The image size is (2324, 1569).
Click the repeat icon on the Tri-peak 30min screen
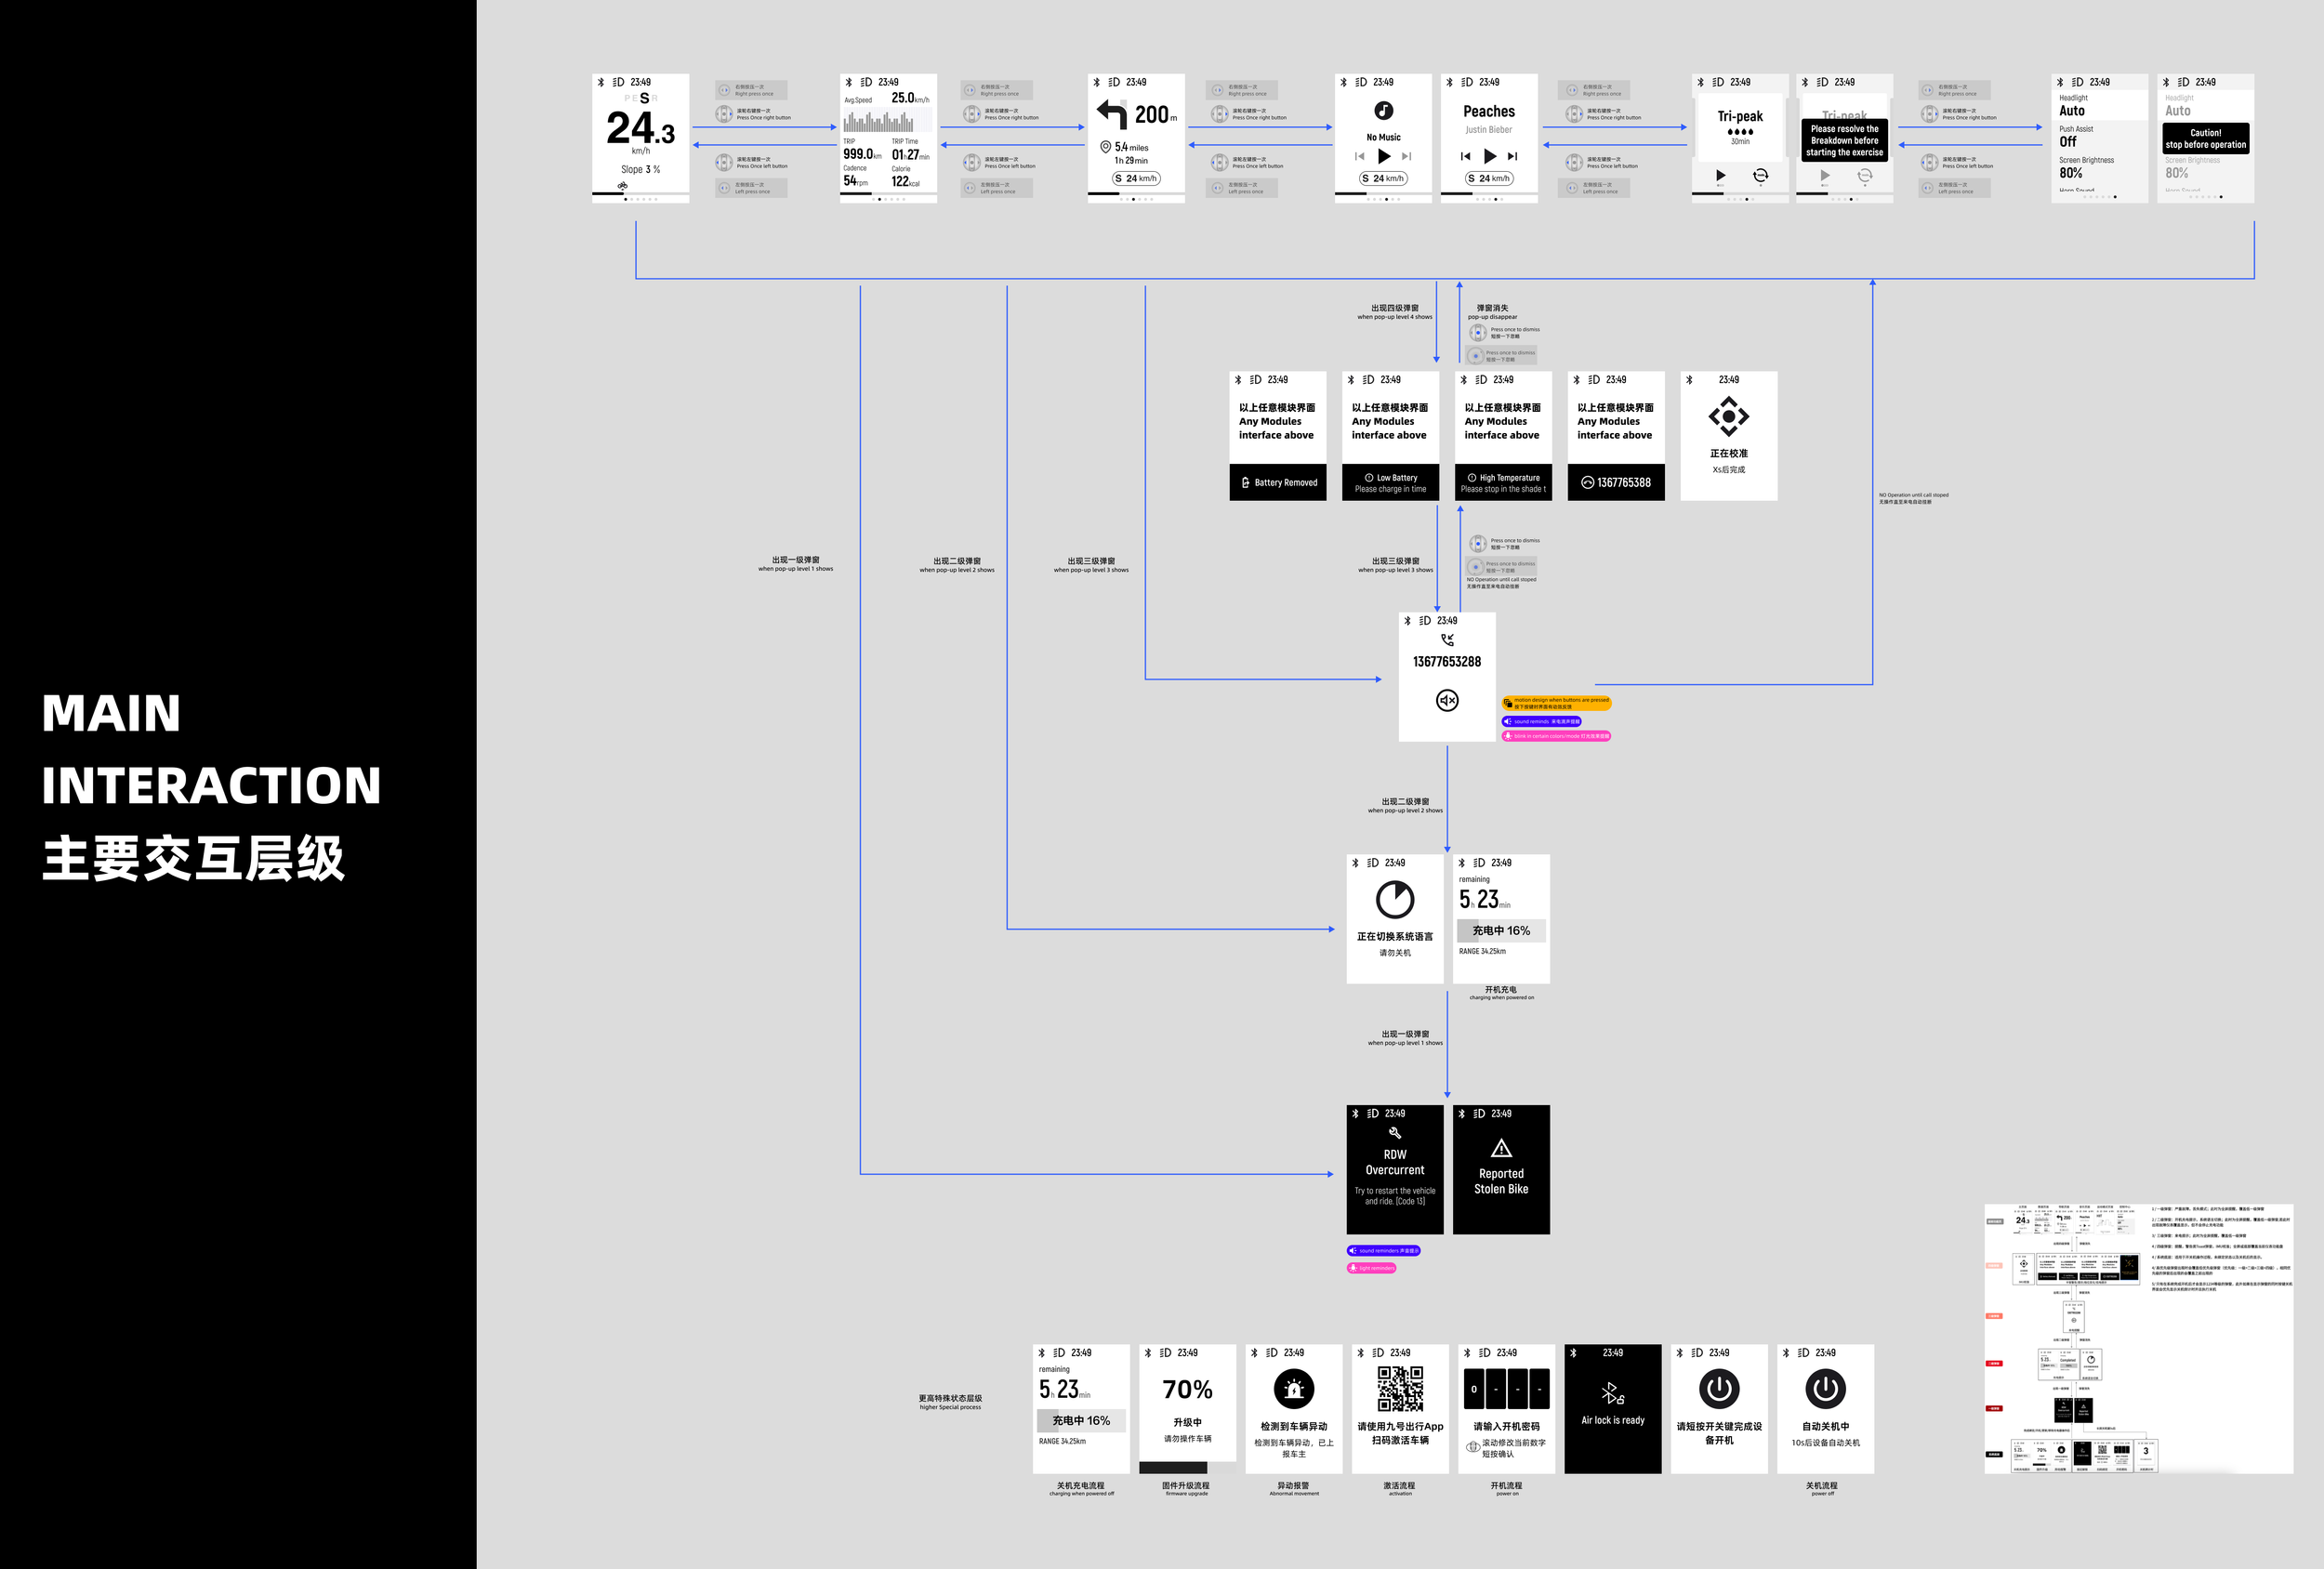pyautogui.click(x=1761, y=175)
